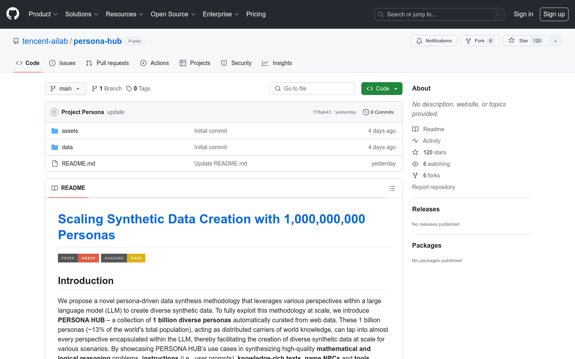The image size is (575, 359).
Task: Click the data folder icon
Action: pyautogui.click(x=55, y=147)
